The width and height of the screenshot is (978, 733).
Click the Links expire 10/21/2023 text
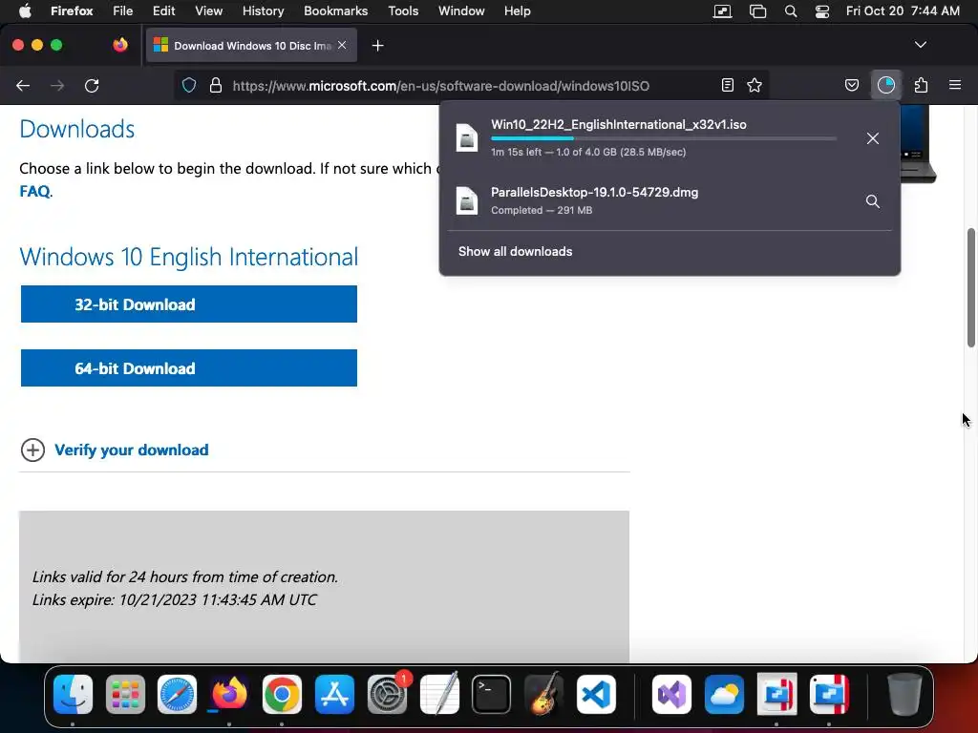point(175,599)
